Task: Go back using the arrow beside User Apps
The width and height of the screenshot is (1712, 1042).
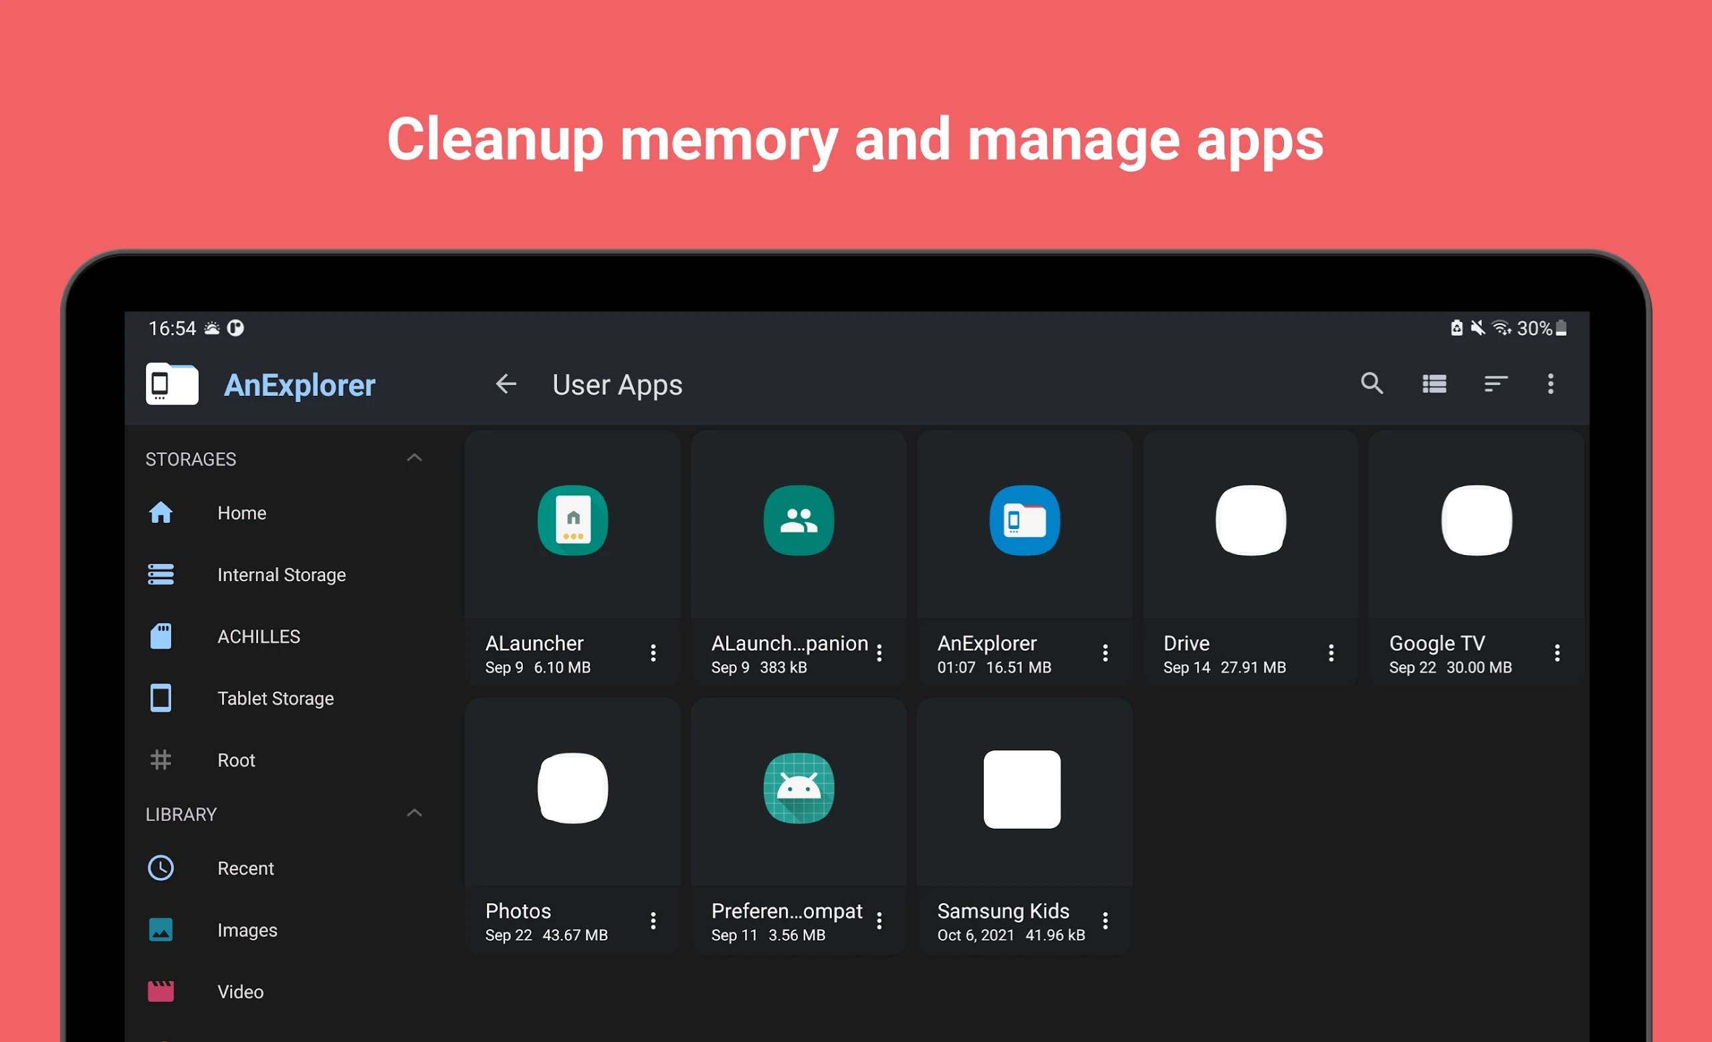Action: [506, 383]
